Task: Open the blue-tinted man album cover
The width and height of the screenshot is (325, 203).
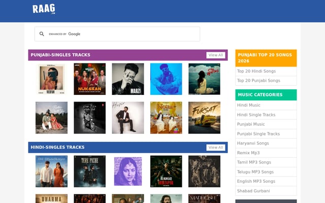Action: (x=166, y=79)
